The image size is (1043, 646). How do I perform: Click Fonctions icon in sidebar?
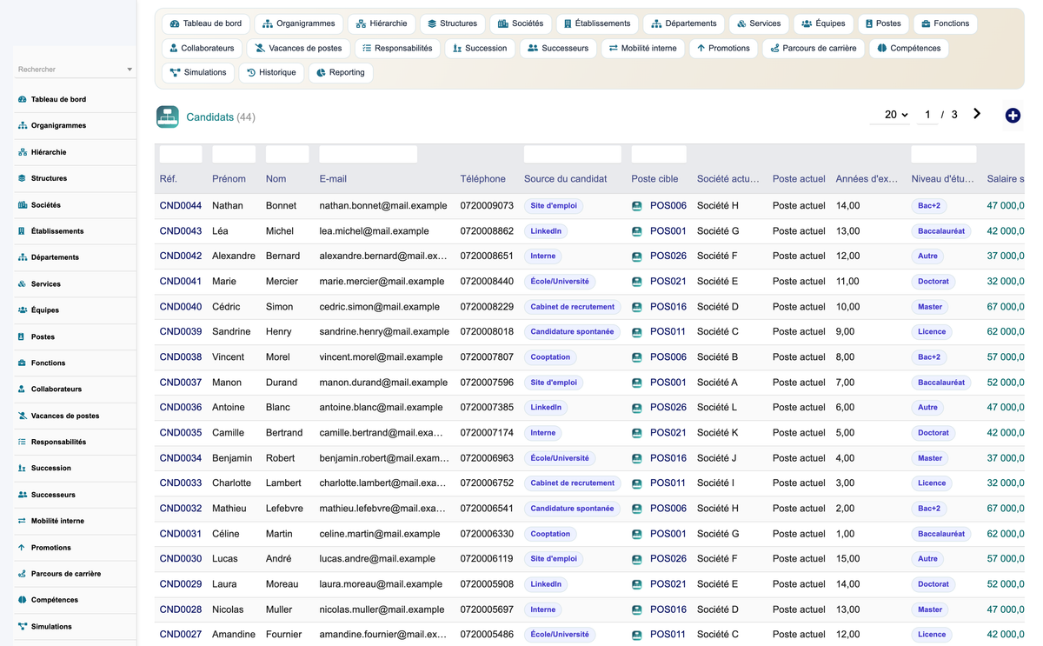22,363
